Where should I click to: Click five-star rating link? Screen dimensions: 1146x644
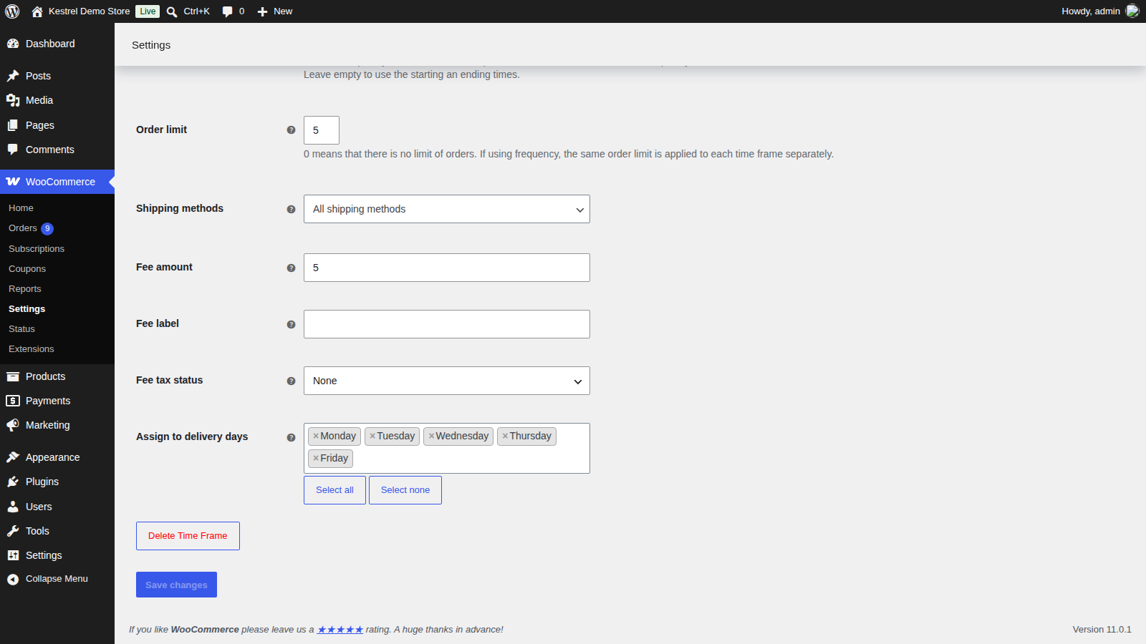tap(340, 630)
